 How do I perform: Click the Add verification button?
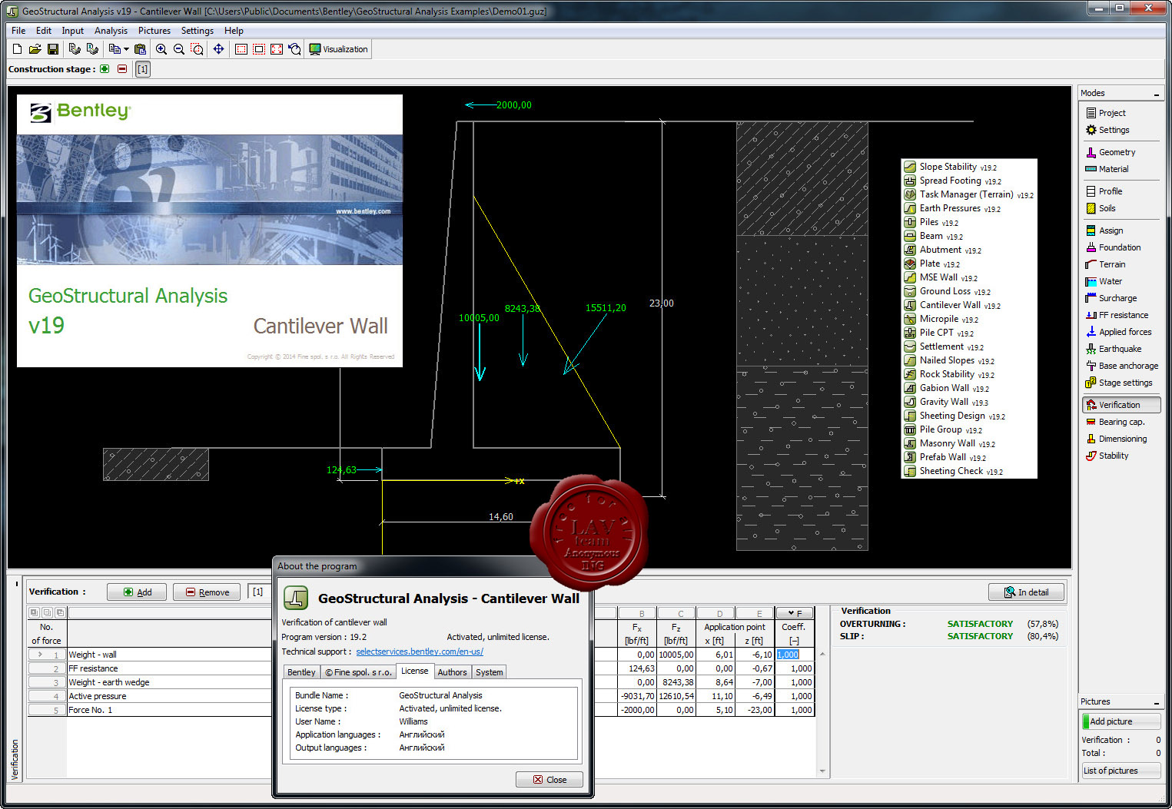click(x=137, y=592)
